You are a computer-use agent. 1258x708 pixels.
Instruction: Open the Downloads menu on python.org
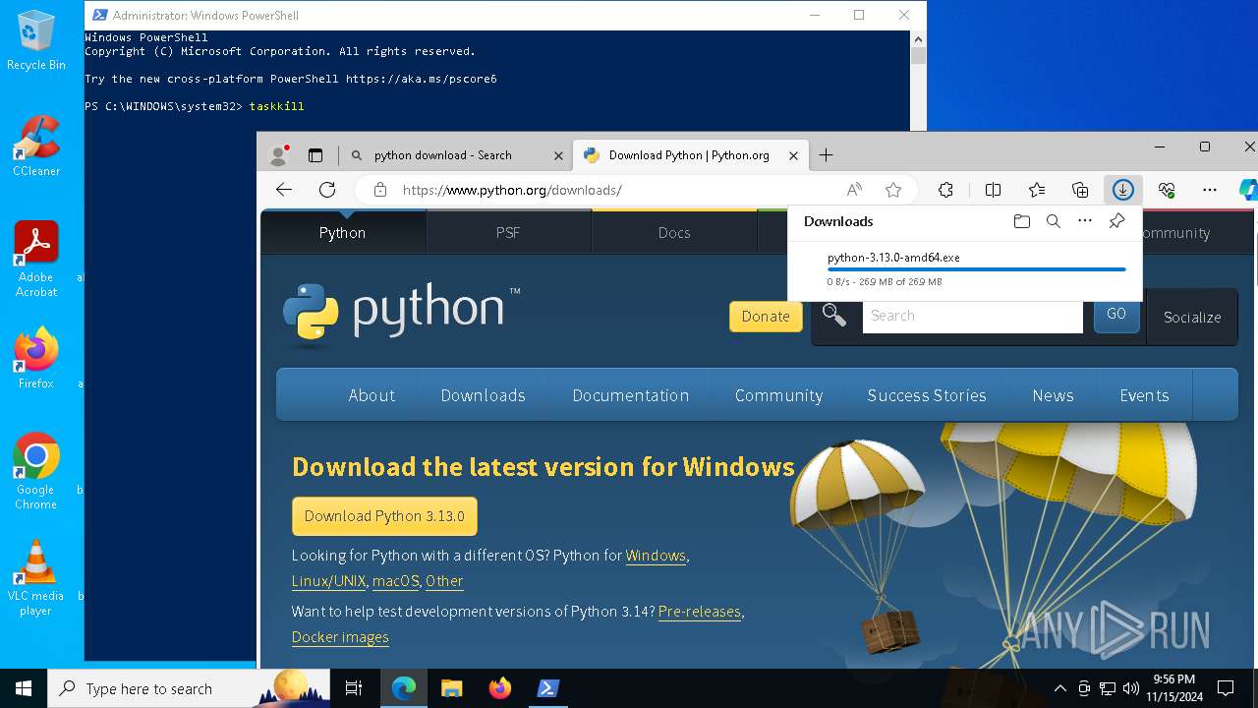483,395
